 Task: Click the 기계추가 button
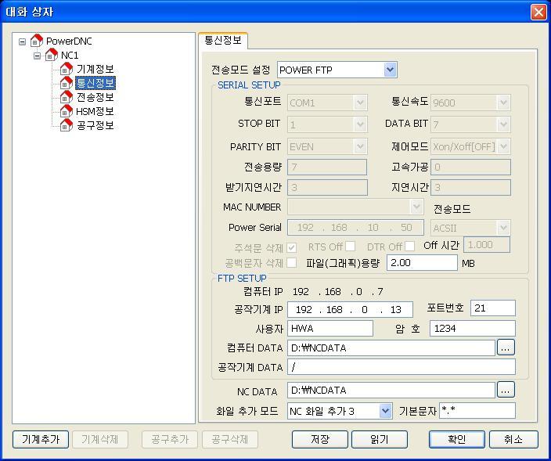point(41,439)
